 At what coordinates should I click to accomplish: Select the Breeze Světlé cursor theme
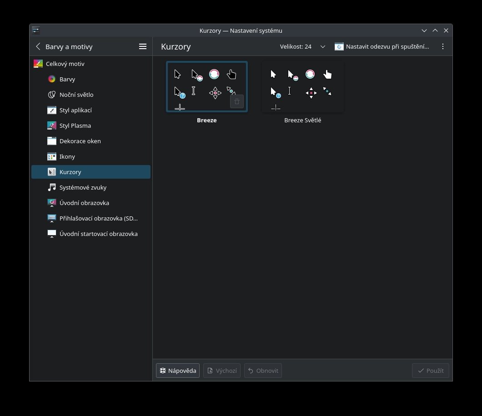(302, 87)
